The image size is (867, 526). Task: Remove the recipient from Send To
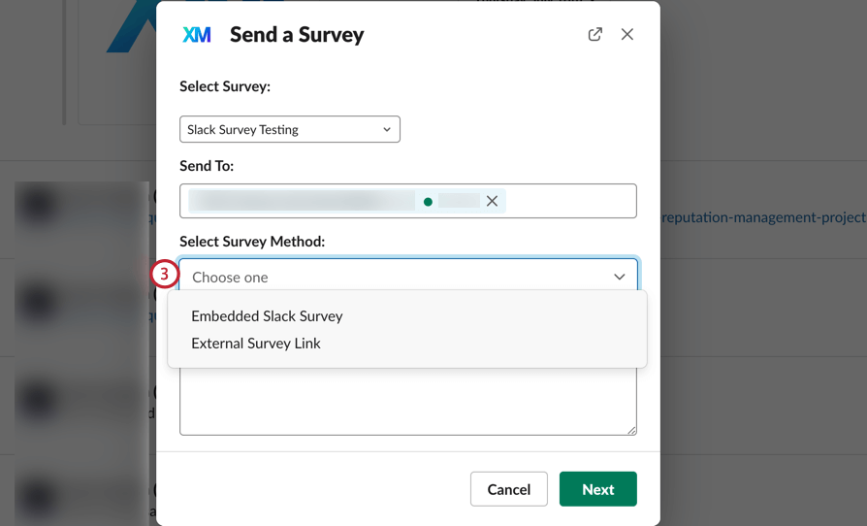pyautogui.click(x=493, y=201)
